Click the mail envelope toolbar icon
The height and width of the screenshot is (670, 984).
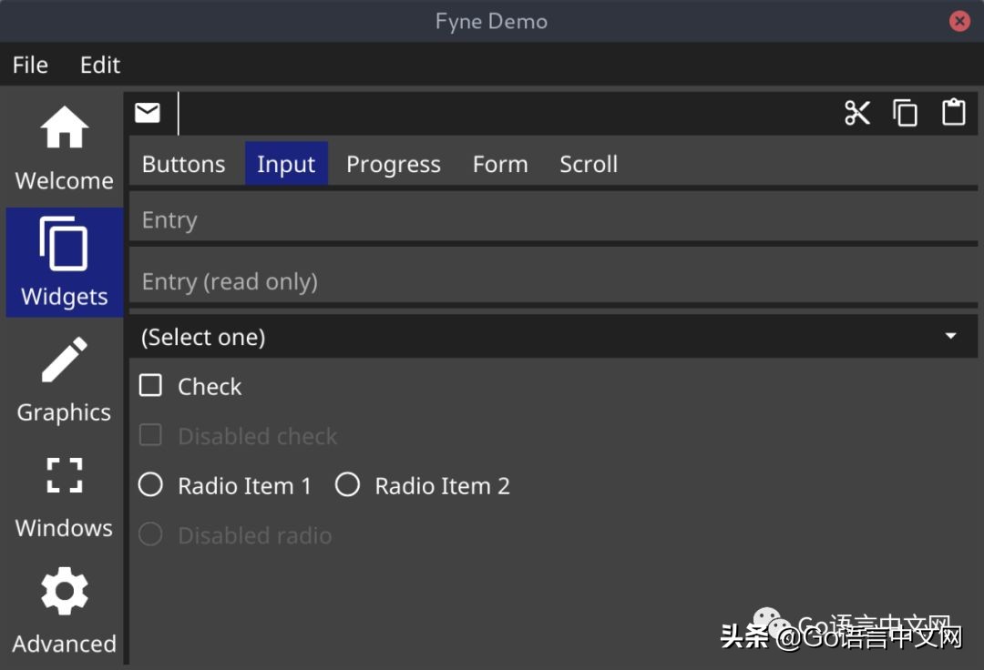(x=148, y=113)
